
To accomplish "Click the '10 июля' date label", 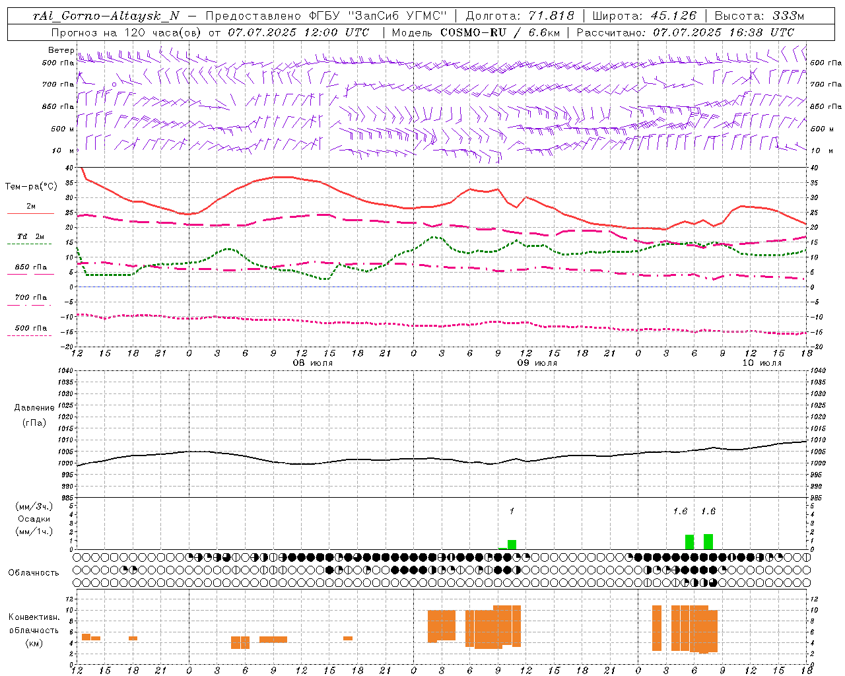I will [762, 363].
